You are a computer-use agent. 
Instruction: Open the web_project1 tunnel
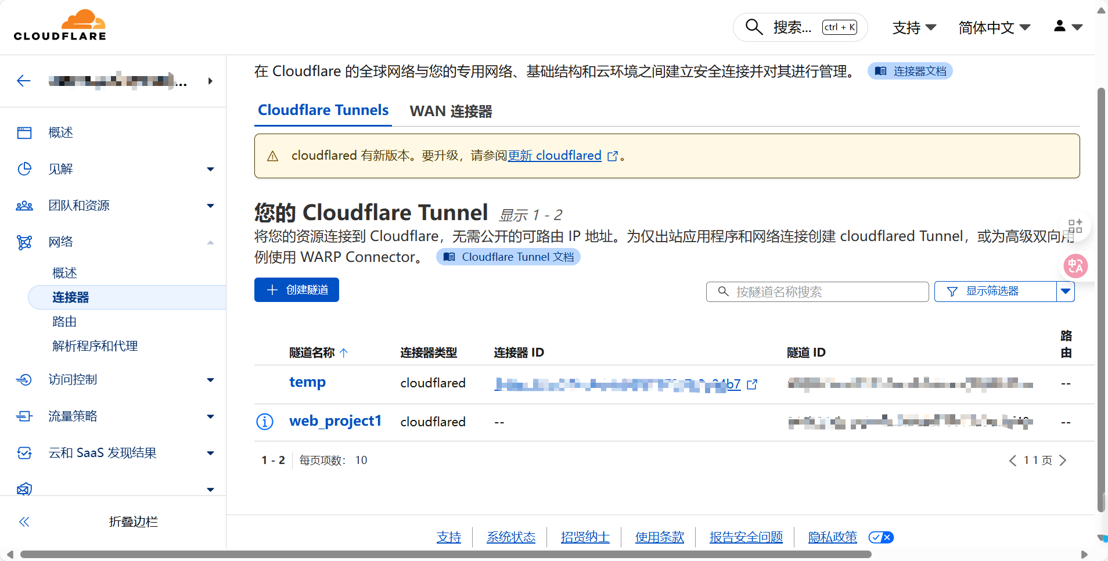(335, 421)
